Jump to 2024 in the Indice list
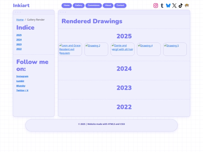 pyautogui.click(x=19, y=40)
